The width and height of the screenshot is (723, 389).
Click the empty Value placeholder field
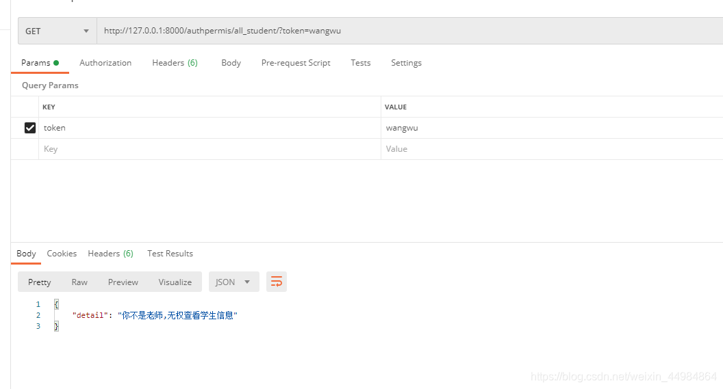tap(552, 149)
